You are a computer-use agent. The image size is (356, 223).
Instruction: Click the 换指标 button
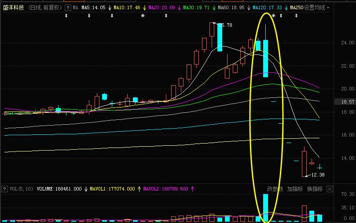coord(315,189)
